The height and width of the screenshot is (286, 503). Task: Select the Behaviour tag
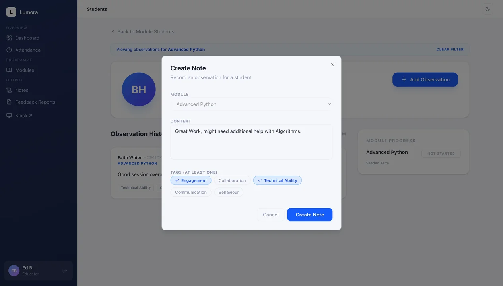coord(229,192)
